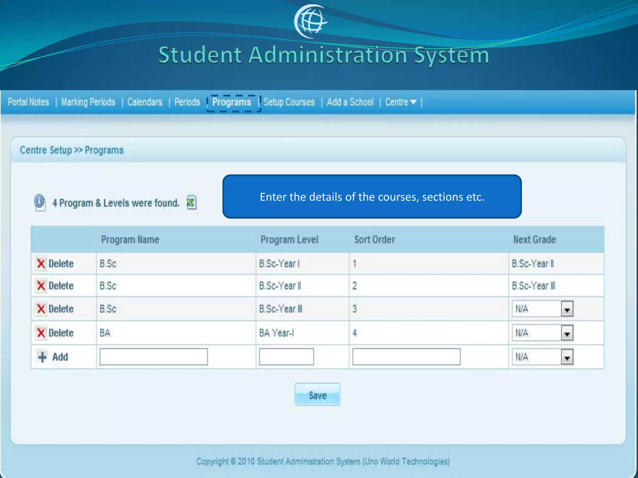
Task: Click the Program Name column header
Action: pyautogui.click(x=130, y=240)
